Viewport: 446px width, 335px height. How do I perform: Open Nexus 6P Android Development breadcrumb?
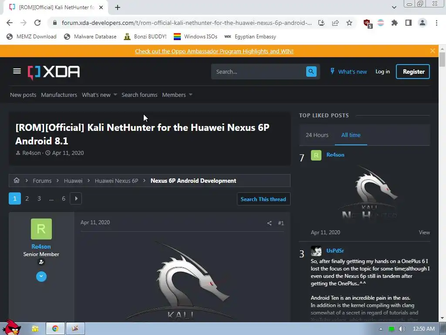[x=193, y=181]
